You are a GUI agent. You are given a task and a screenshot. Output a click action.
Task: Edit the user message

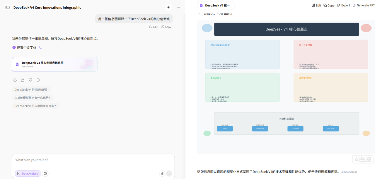click(154, 27)
